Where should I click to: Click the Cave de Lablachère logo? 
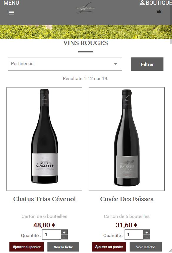coord(85,8)
